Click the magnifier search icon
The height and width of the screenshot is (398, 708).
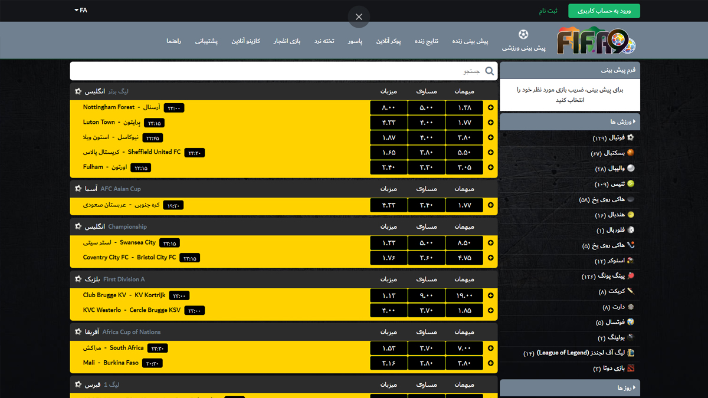click(x=490, y=71)
